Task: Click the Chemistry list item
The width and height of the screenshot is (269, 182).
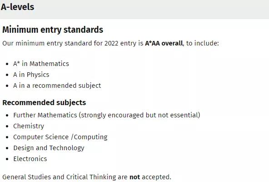Action: coord(29,126)
